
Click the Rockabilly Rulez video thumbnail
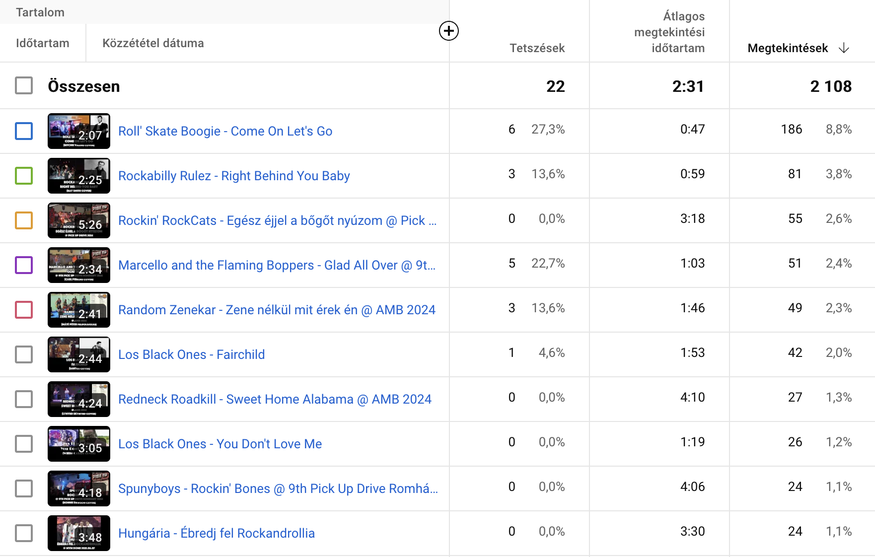78,176
